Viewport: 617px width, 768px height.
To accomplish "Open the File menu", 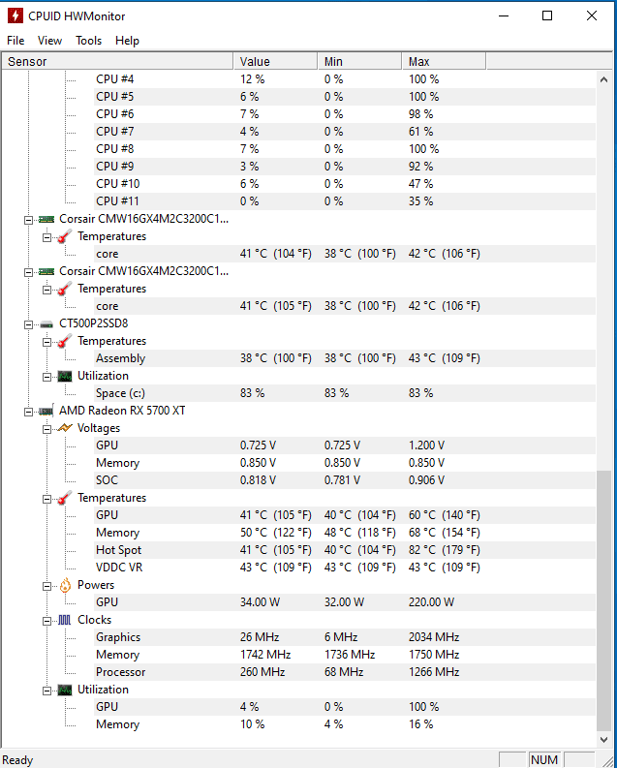I will pos(15,41).
